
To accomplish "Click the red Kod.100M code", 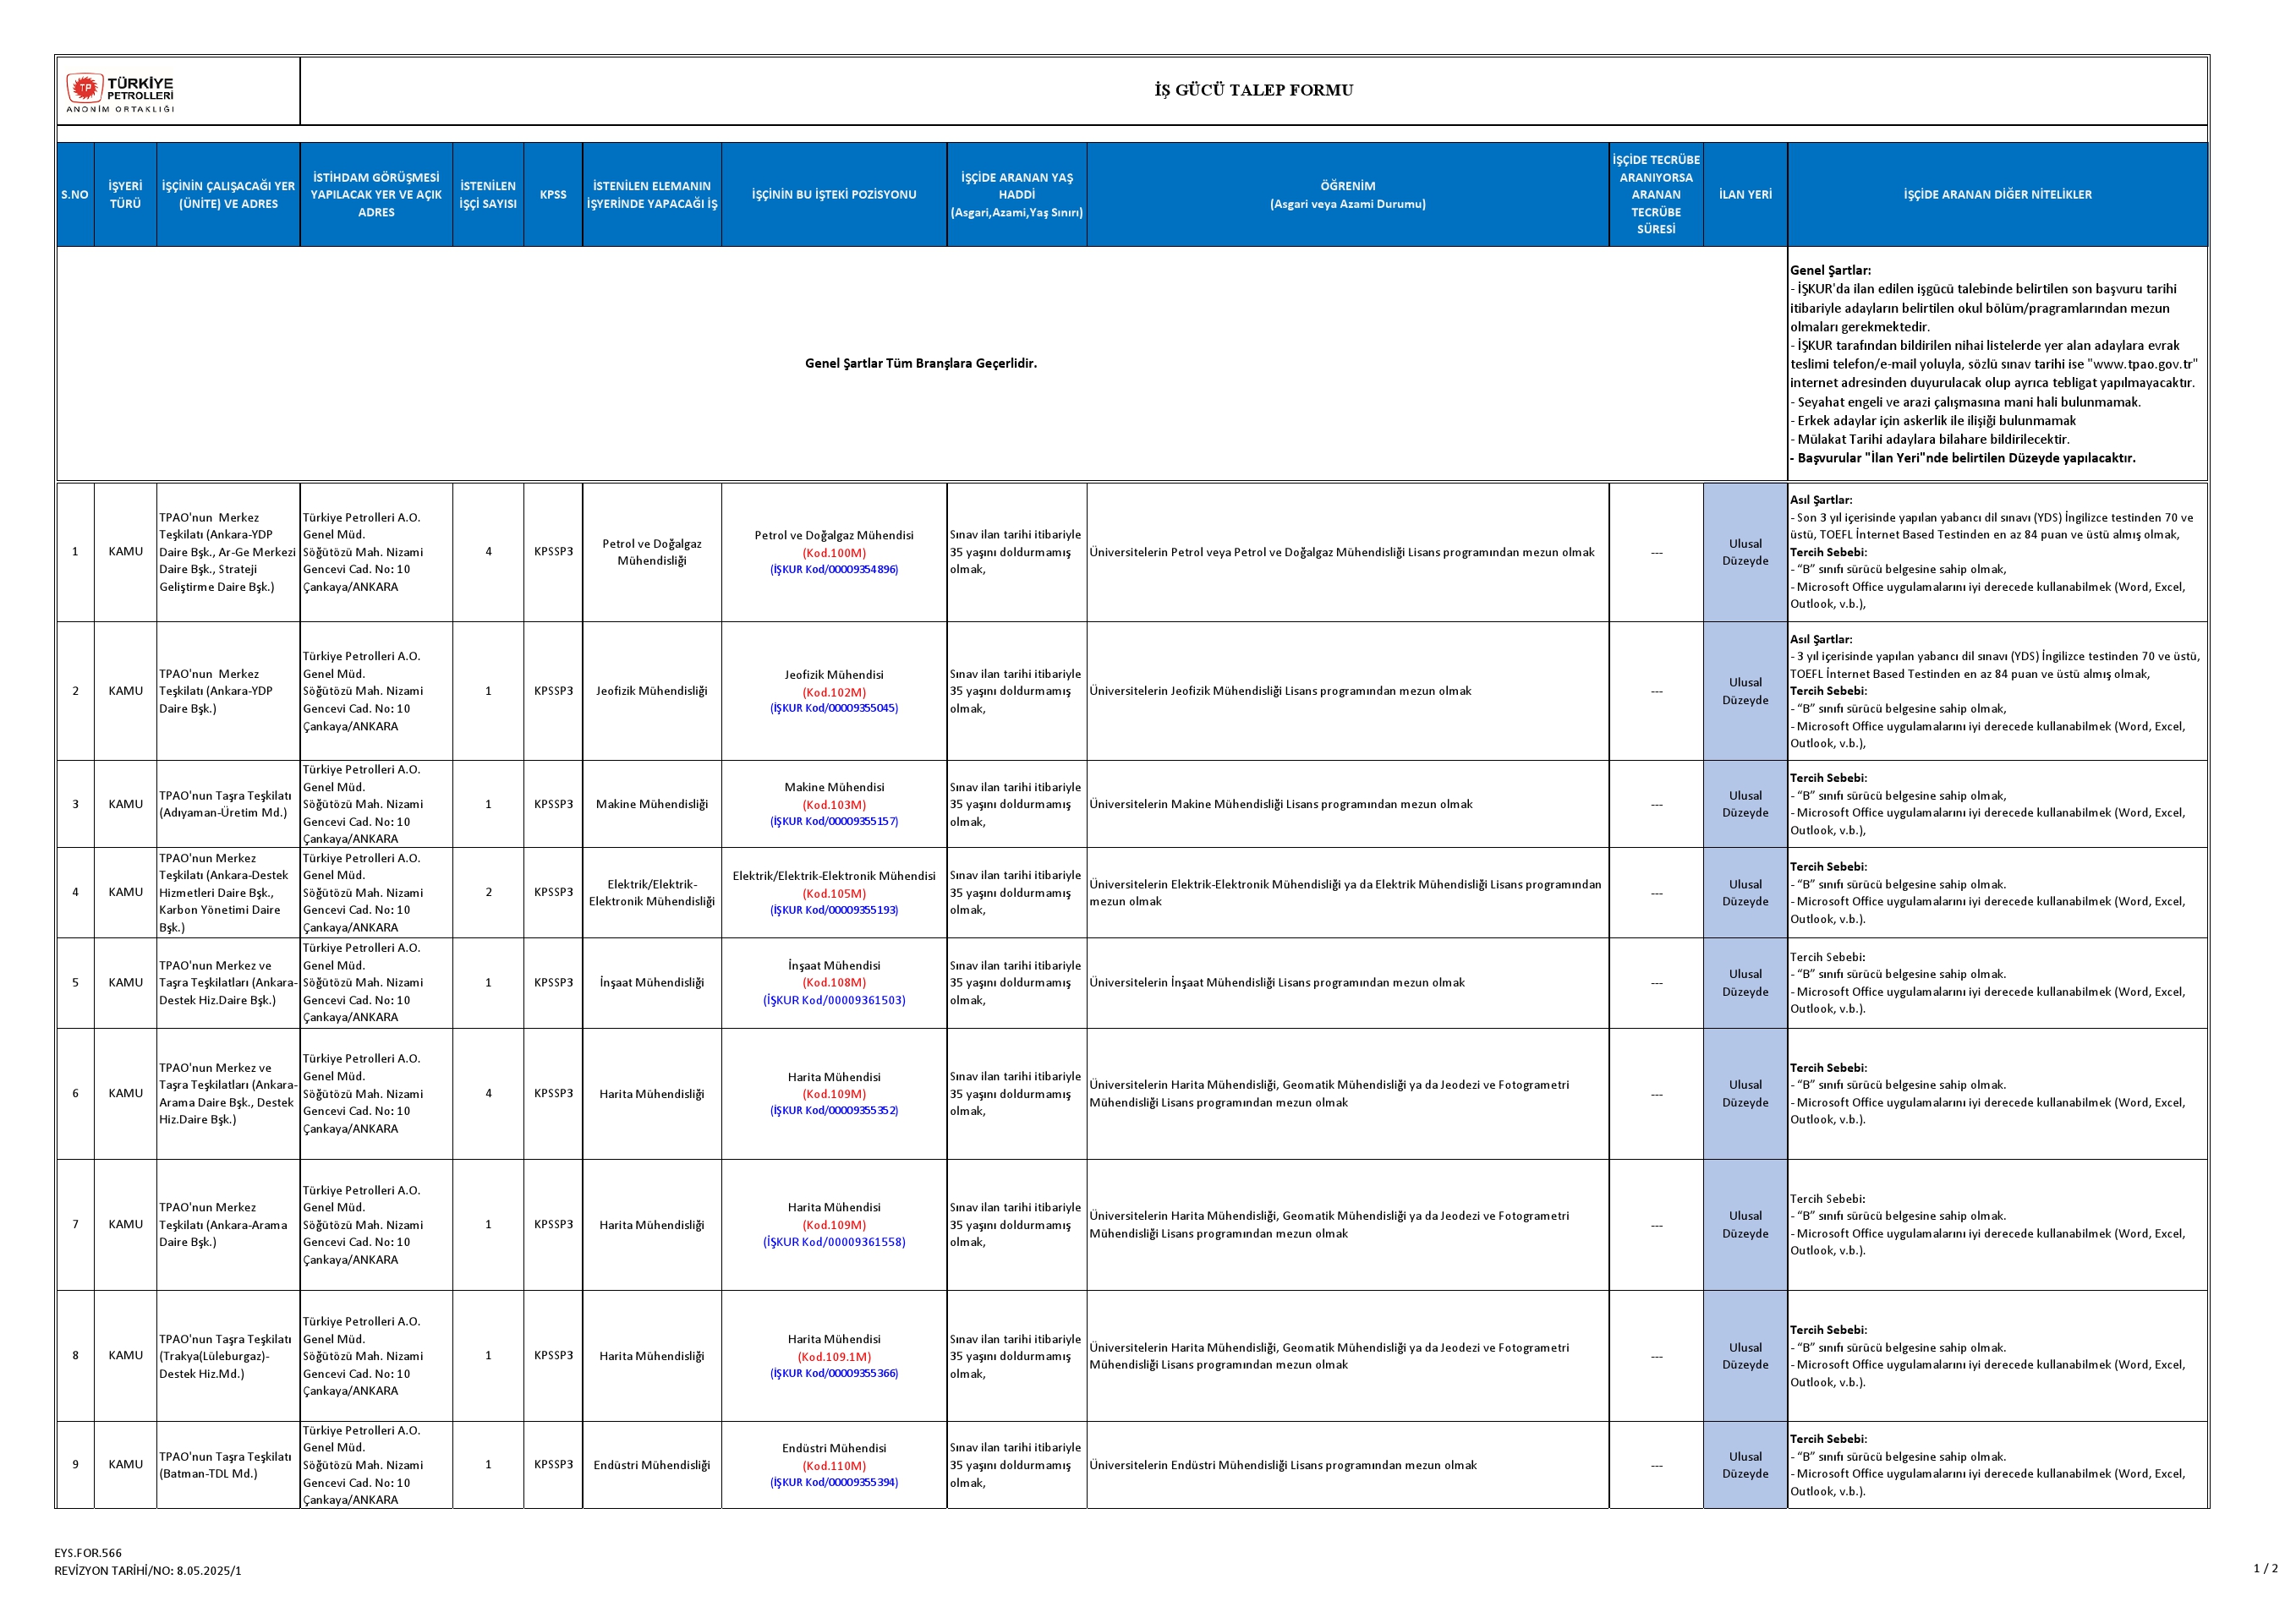I will [x=834, y=553].
